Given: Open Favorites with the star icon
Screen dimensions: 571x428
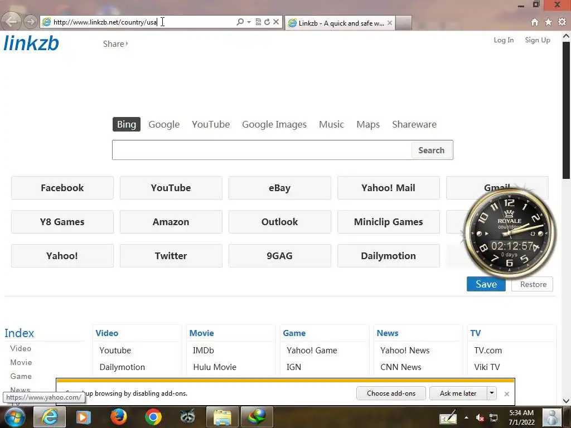Looking at the screenshot, I should click(548, 22).
